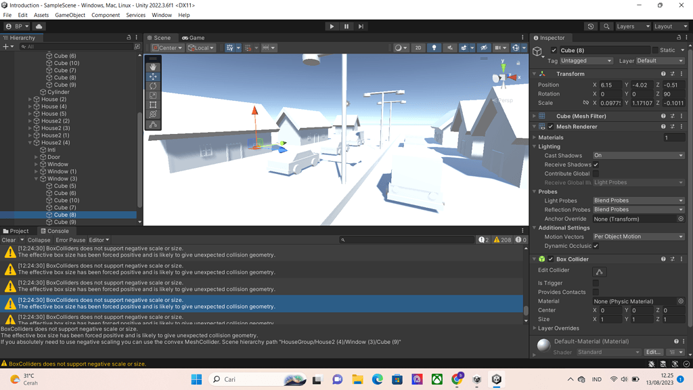This screenshot has width=693, height=390.
Task: Open the Layer dropdown in the Inspector
Action: pos(662,60)
